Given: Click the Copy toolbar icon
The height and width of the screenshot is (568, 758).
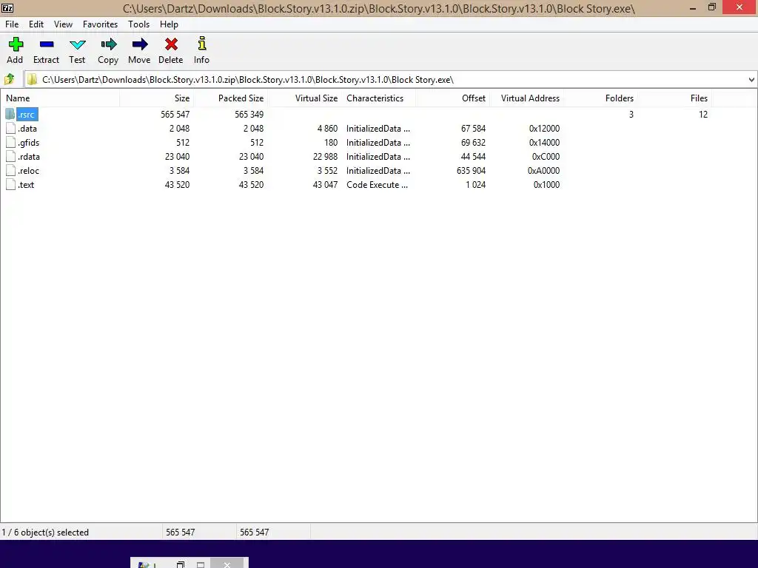Looking at the screenshot, I should (x=109, y=44).
